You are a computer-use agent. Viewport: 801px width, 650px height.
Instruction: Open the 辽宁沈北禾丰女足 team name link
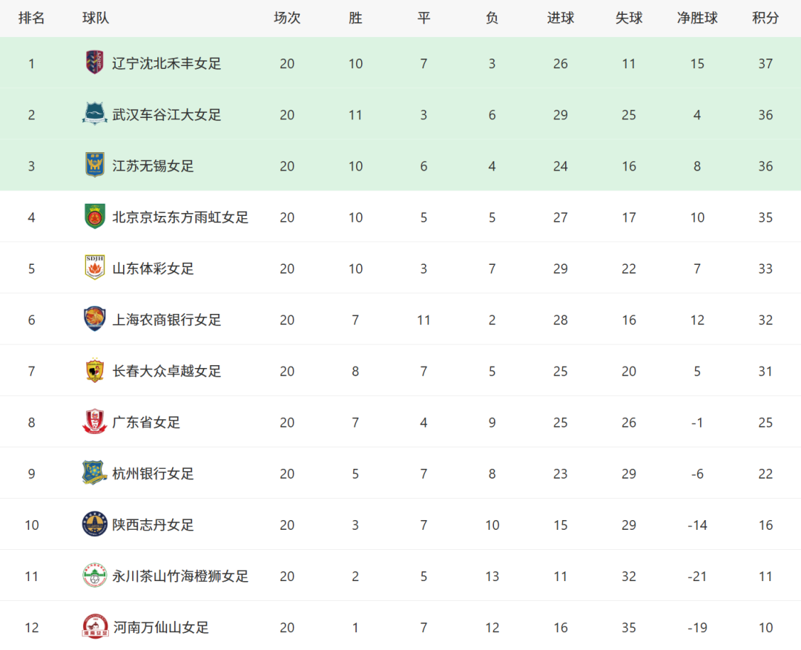(x=167, y=64)
